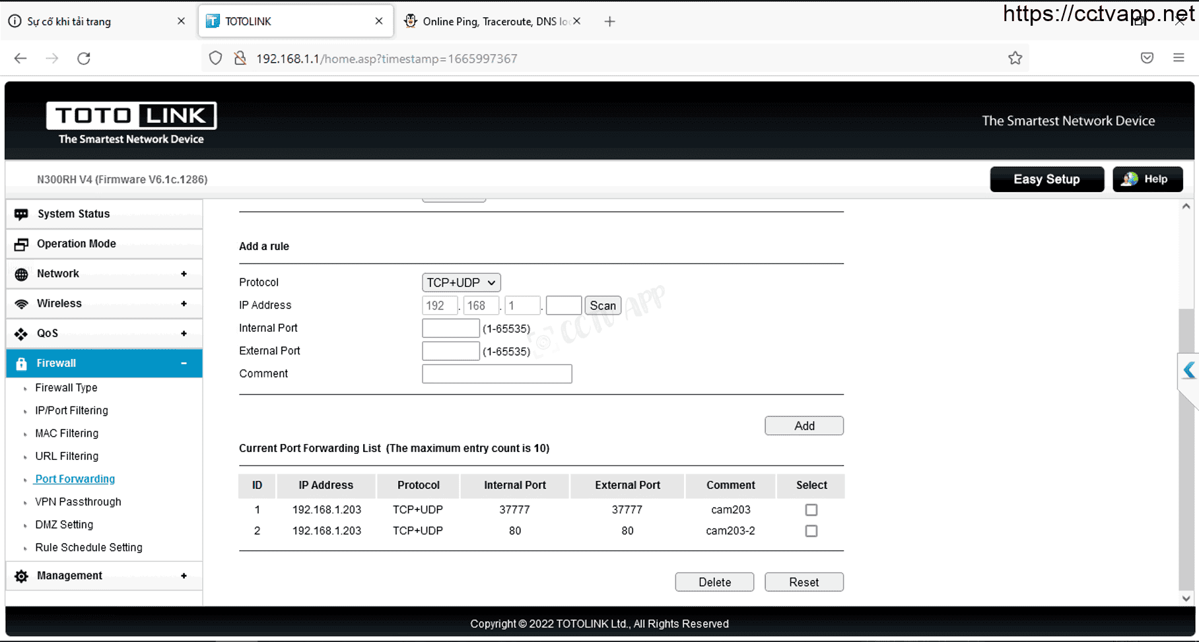Click the Management gear icon
Image resolution: width=1199 pixels, height=642 pixels.
pos(21,576)
